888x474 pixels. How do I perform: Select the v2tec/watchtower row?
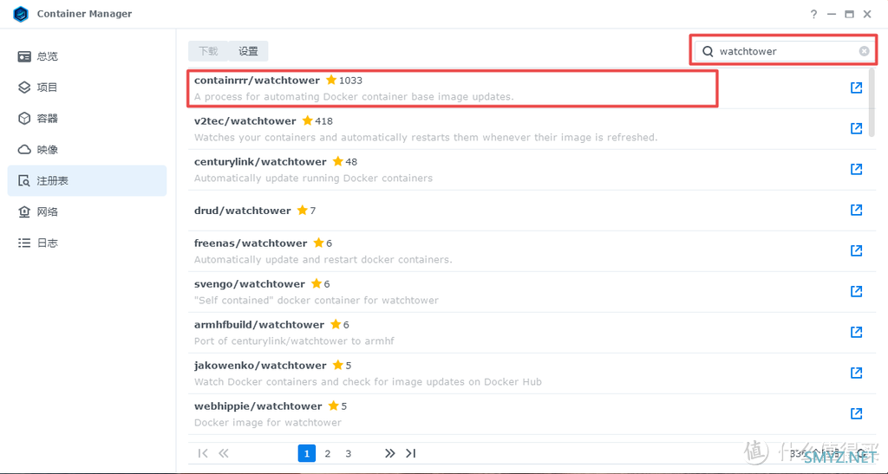(x=528, y=129)
